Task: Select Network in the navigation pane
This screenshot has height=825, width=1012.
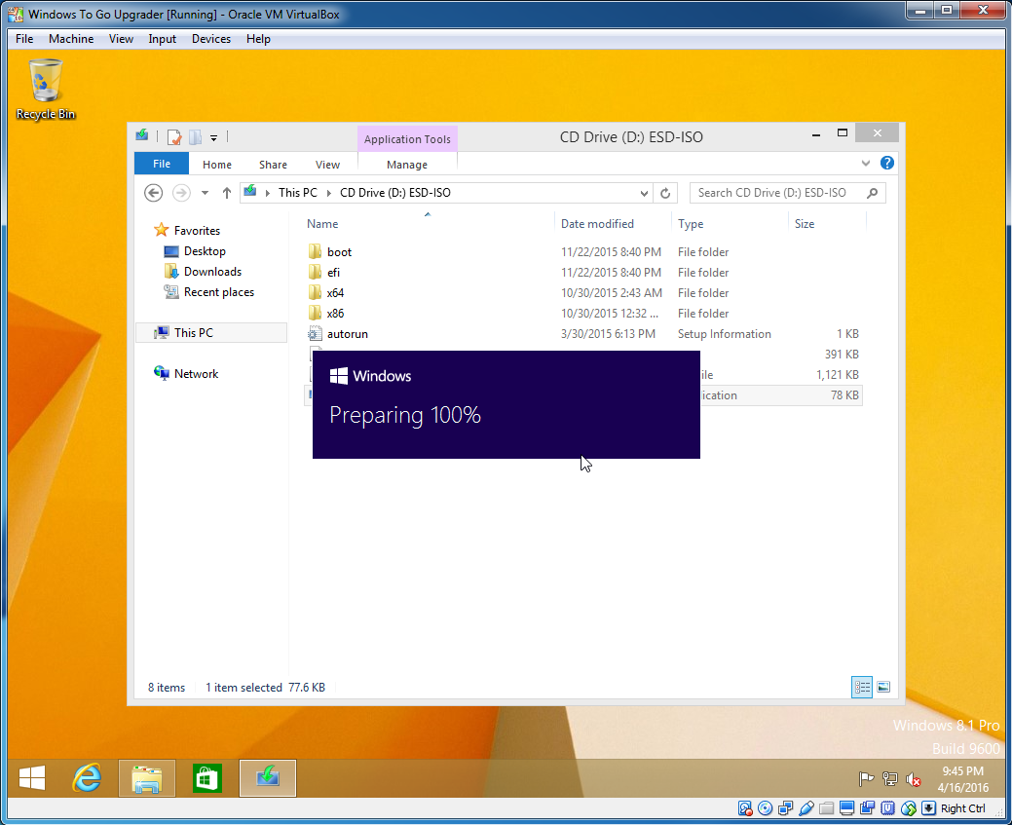Action: pyautogui.click(x=196, y=374)
